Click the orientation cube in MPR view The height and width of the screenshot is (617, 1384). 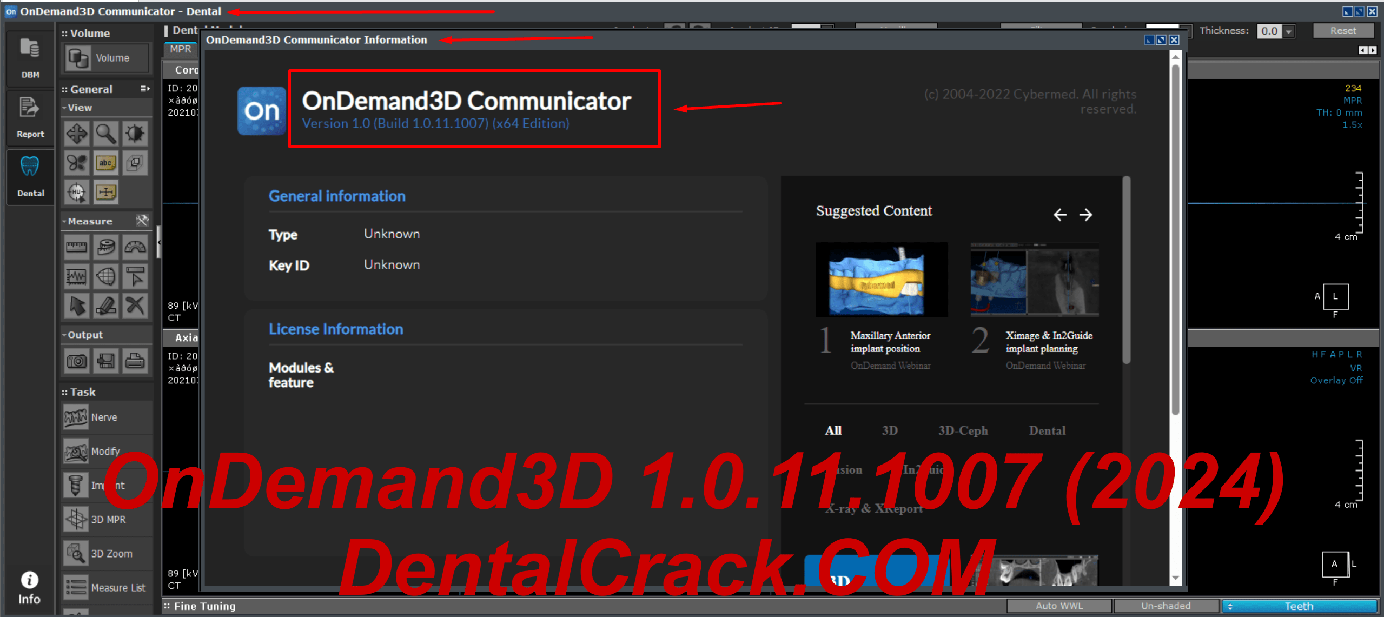pos(1335,296)
